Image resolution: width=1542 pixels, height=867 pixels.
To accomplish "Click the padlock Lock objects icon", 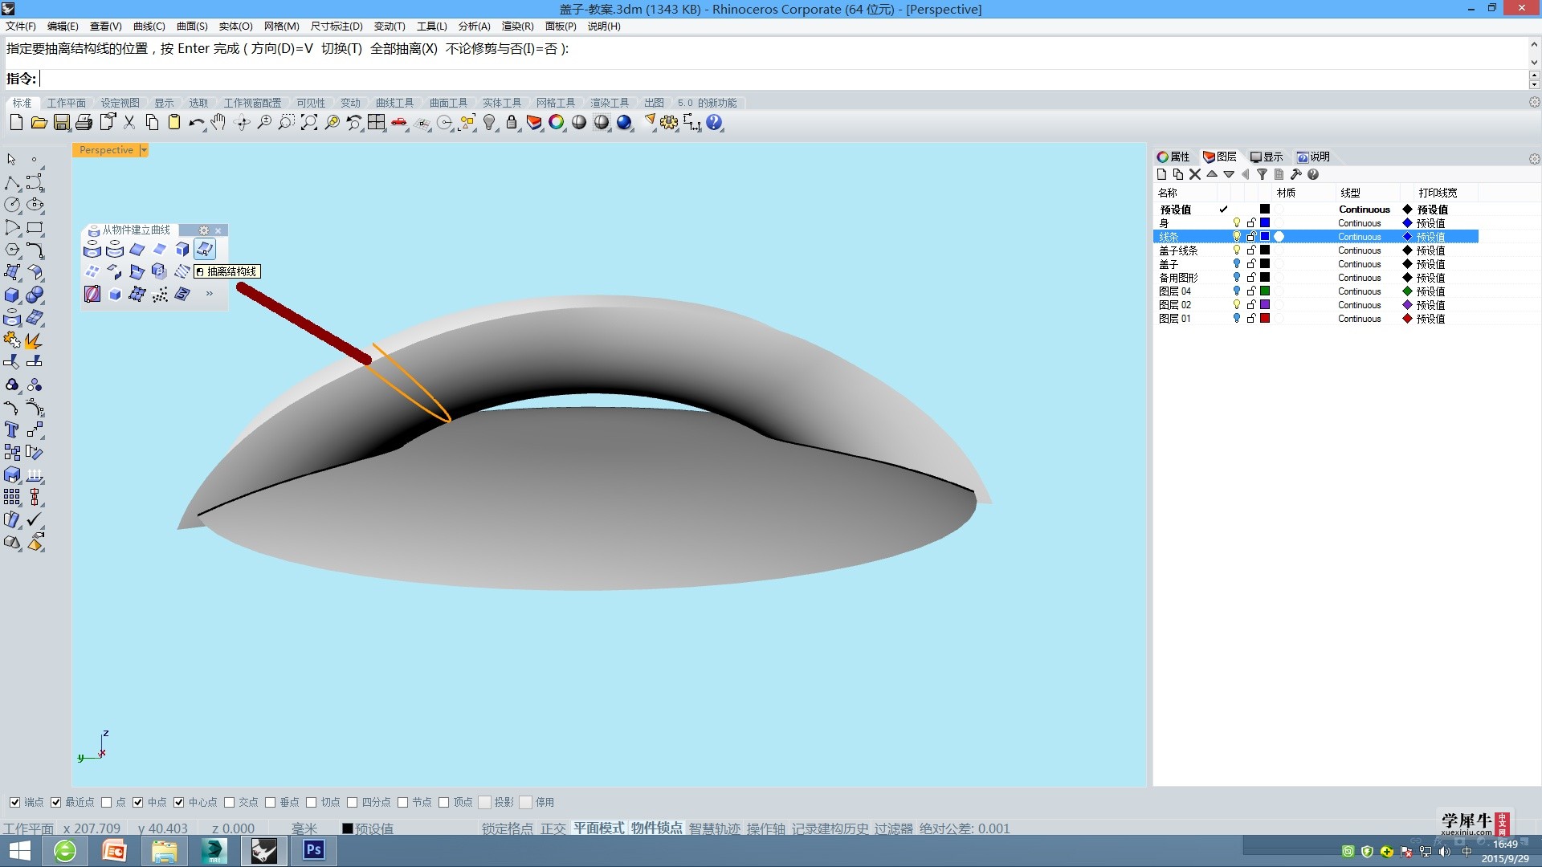I will click(x=512, y=122).
